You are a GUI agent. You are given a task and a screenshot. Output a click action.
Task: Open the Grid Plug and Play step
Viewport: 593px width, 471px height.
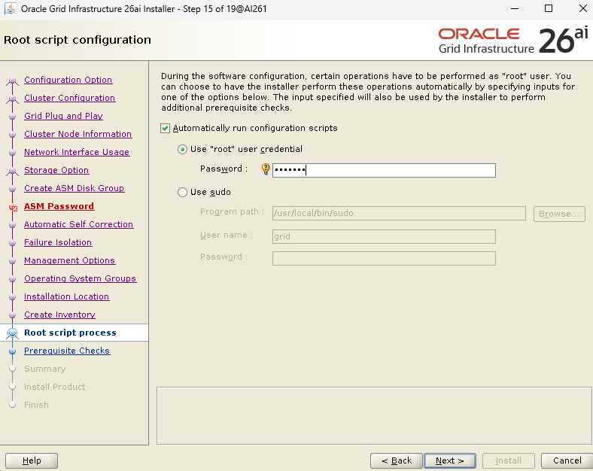pyautogui.click(x=63, y=116)
